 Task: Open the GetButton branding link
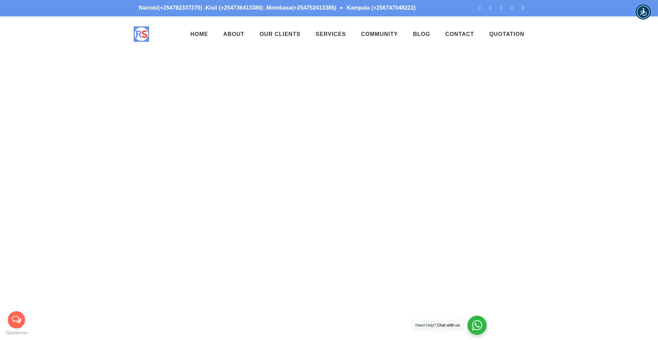(x=16, y=333)
